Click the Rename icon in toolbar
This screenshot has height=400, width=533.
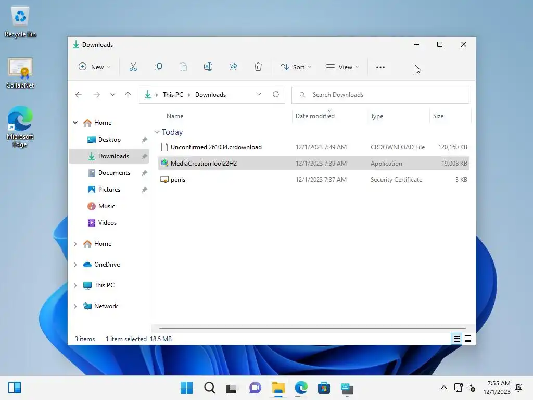pos(208,67)
